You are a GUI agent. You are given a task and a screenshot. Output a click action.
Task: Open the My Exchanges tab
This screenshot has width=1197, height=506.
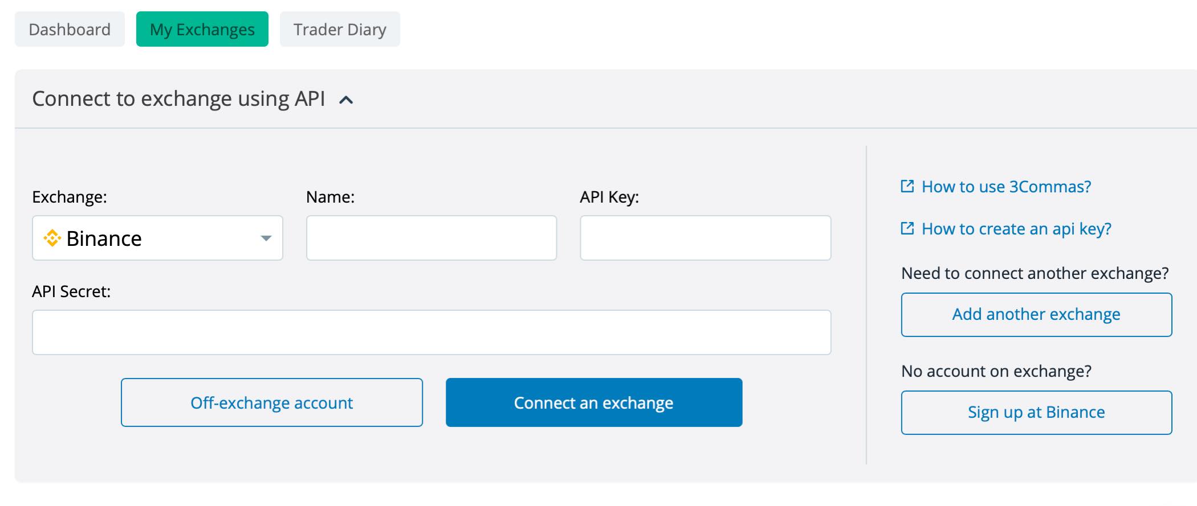(x=202, y=29)
